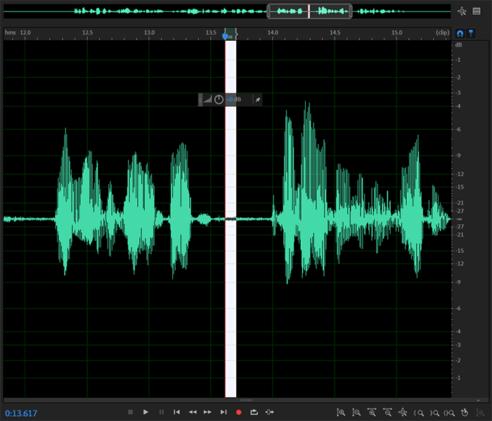Screen dimensions: 492x421
Task: Click the blue pin icon beside snapping
Action: point(471,33)
